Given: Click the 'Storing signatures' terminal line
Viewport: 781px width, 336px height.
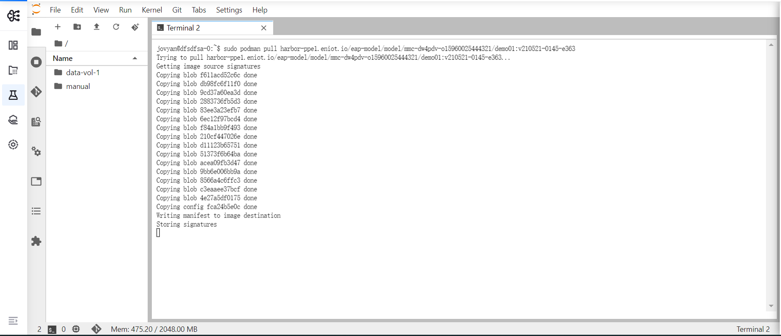Looking at the screenshot, I should click(x=187, y=225).
